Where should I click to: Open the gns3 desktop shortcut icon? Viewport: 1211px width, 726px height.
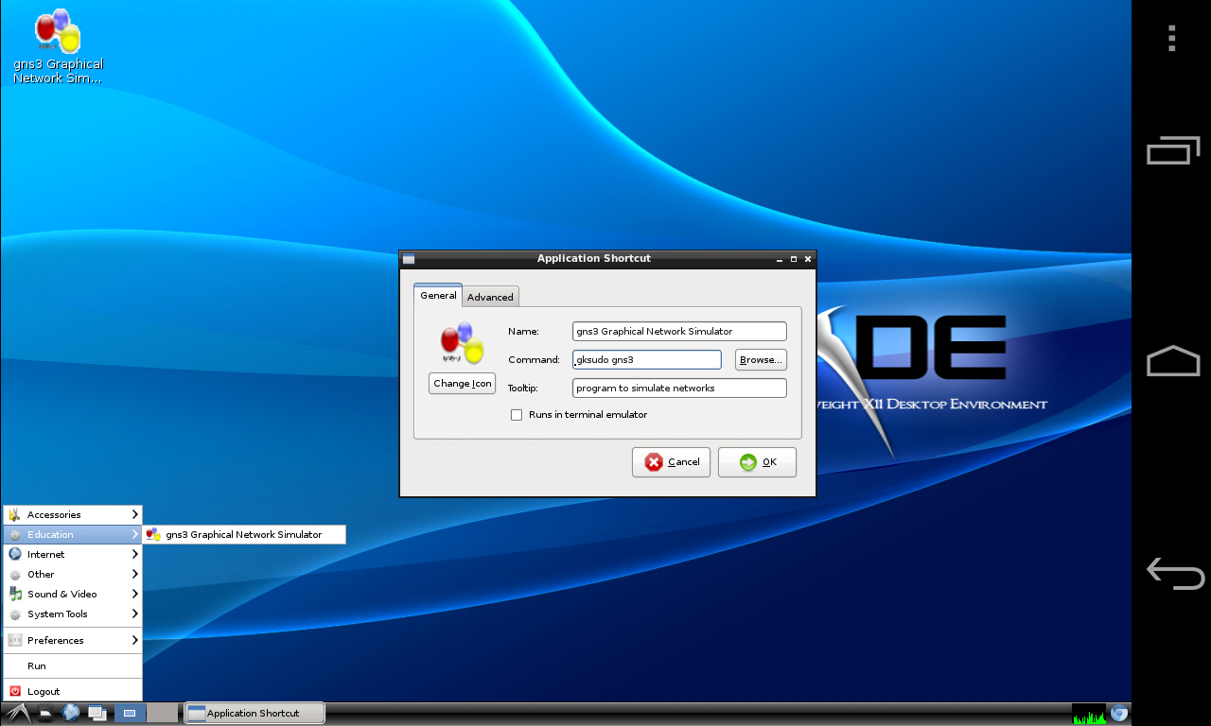tap(58, 34)
